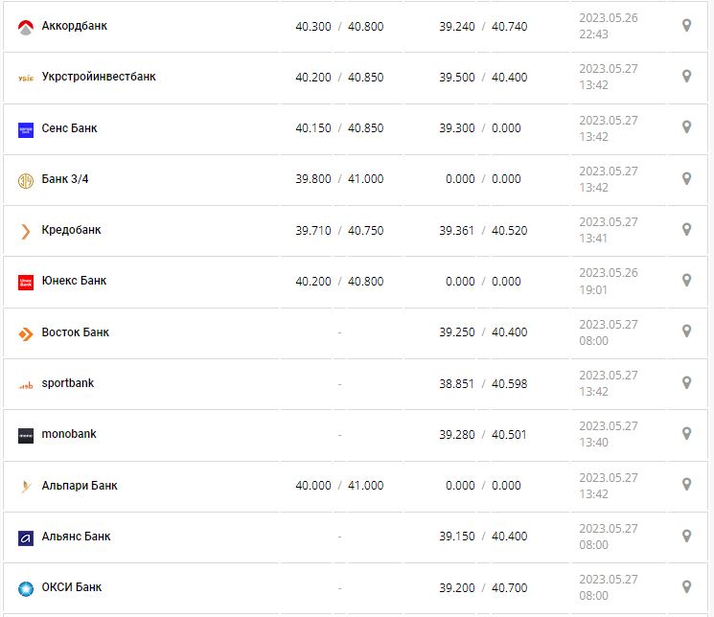Select the Банк 3/4 row name
The width and height of the screenshot is (714, 617).
[65, 179]
